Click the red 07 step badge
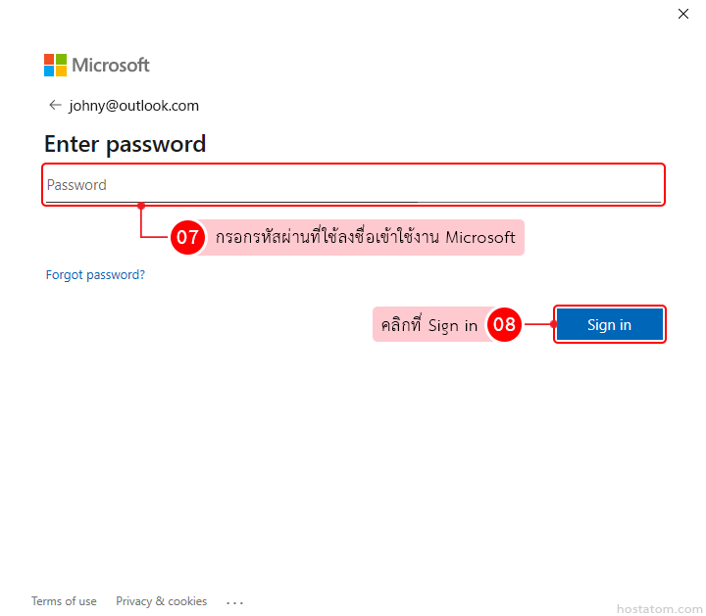Image resolution: width=706 pixels, height=616 pixels. (187, 237)
